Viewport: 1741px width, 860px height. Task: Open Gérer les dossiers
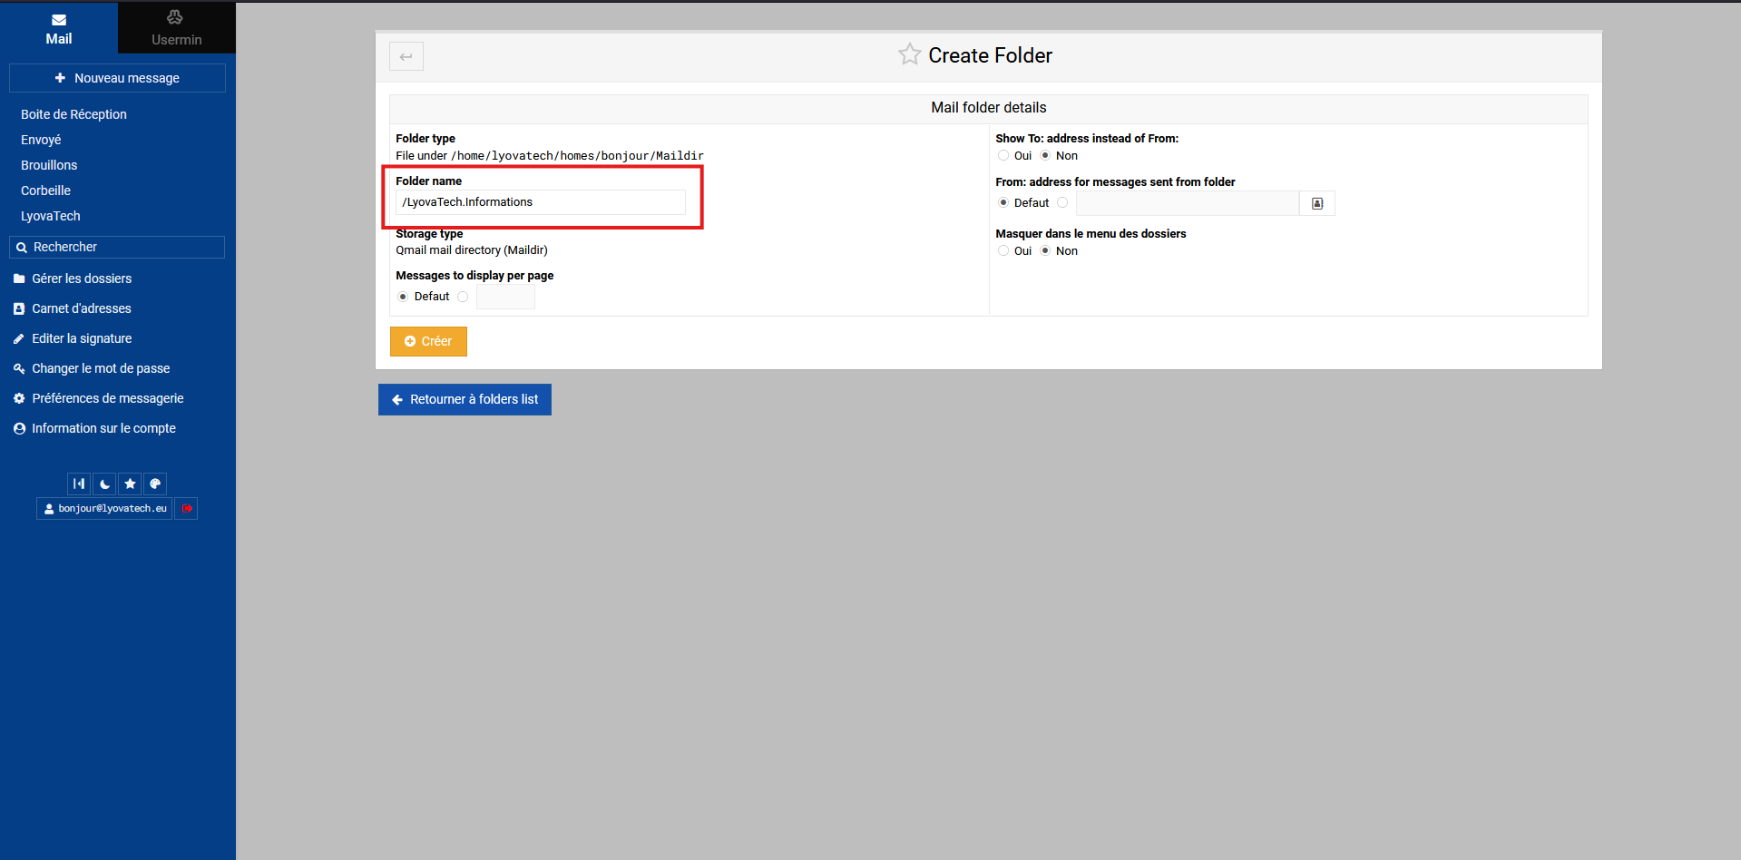coord(82,279)
